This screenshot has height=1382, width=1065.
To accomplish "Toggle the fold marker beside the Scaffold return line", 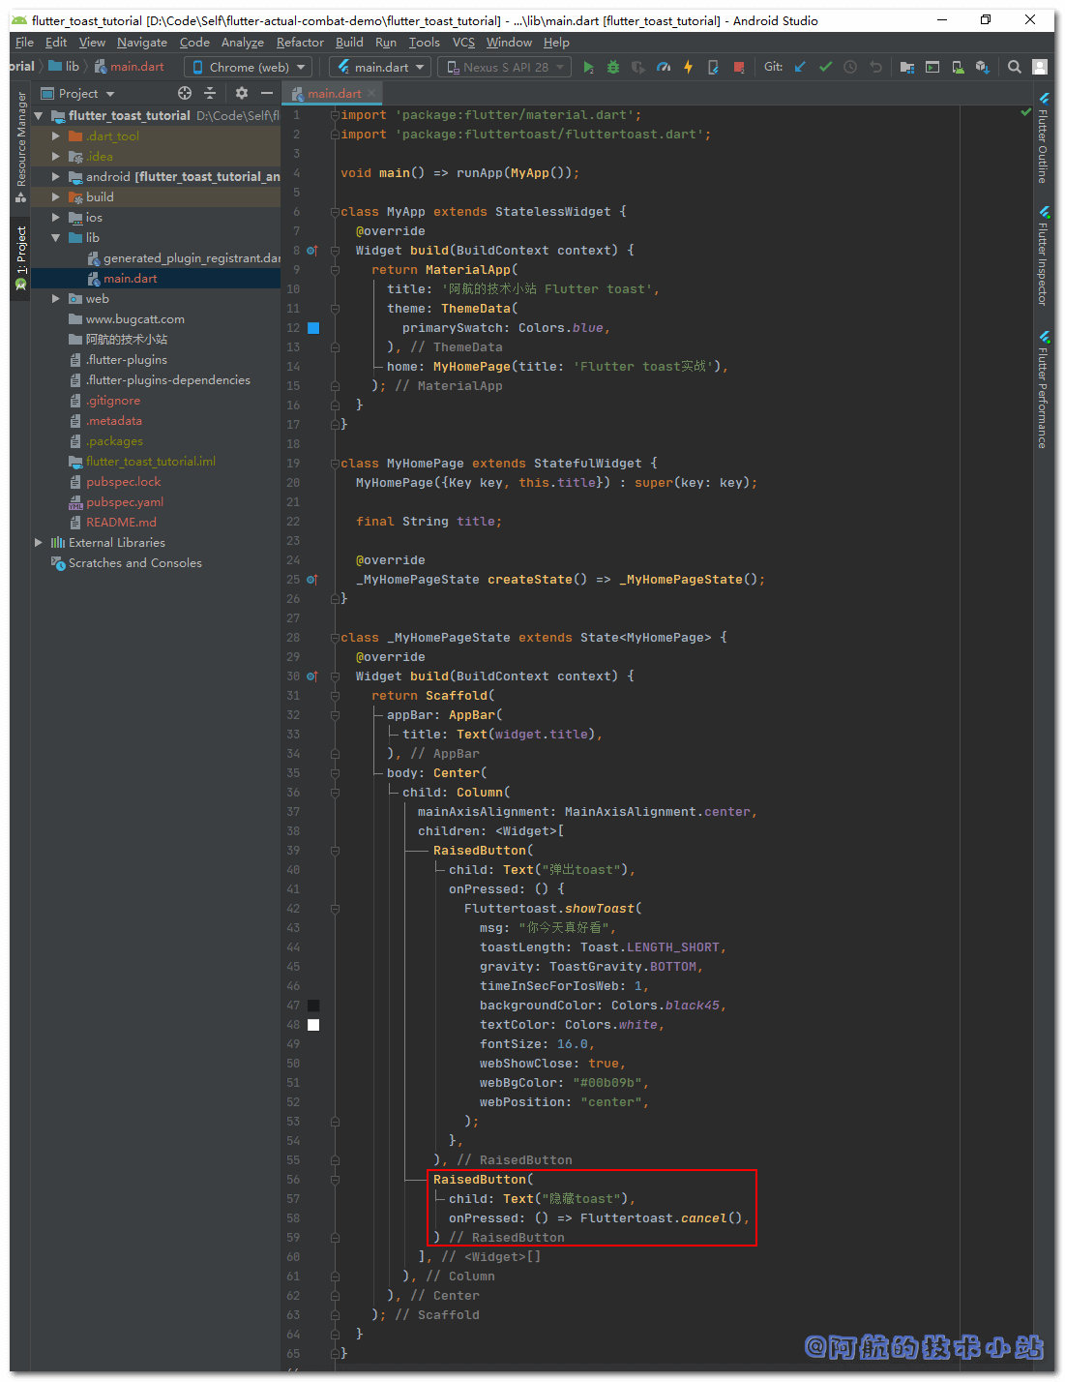I will [x=335, y=696].
